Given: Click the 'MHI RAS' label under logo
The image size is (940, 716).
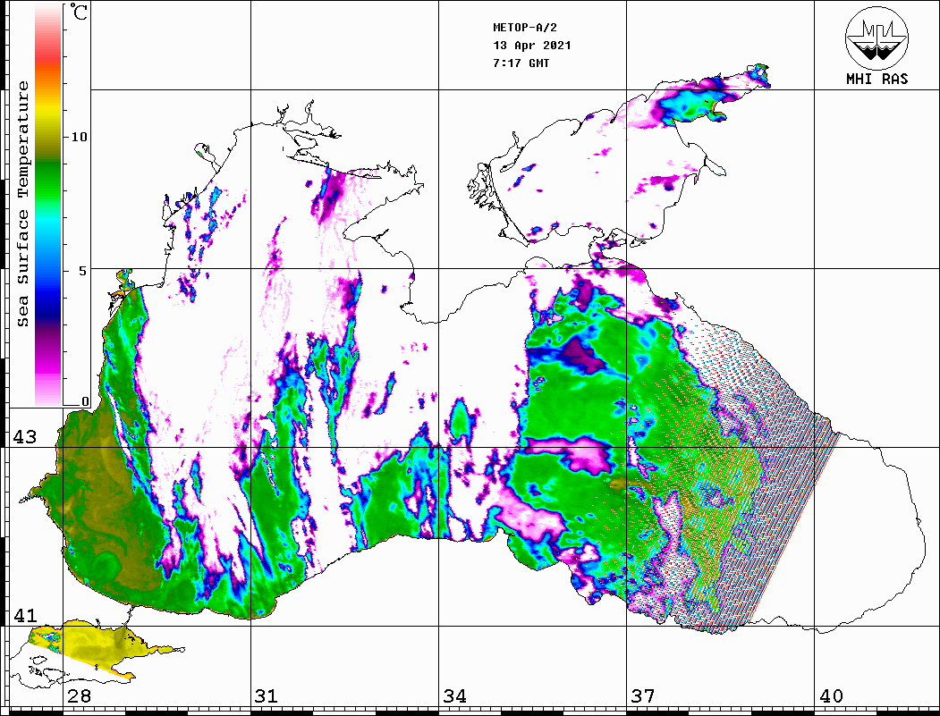Looking at the screenshot, I should point(877,79).
